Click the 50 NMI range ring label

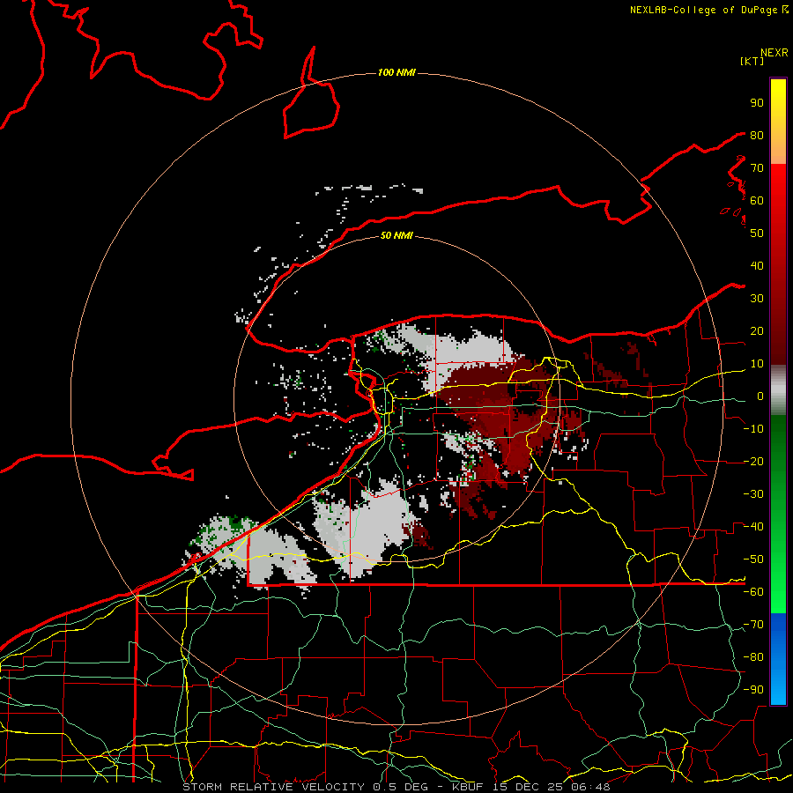coord(396,235)
